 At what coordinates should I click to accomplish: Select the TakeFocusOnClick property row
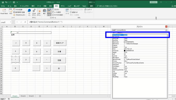tap(140, 70)
